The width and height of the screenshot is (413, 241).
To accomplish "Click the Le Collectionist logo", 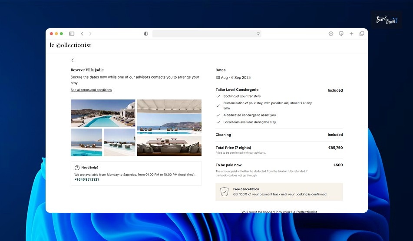I will click(x=70, y=45).
